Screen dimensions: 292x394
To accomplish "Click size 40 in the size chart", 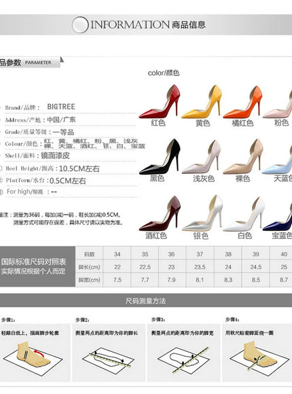I will coord(284,254).
